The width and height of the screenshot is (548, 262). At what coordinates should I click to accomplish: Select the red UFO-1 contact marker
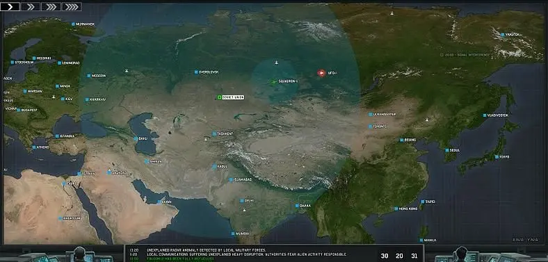(321, 73)
